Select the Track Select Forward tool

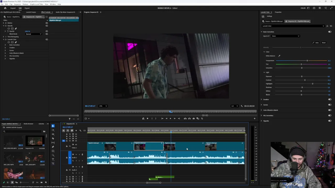(53, 130)
